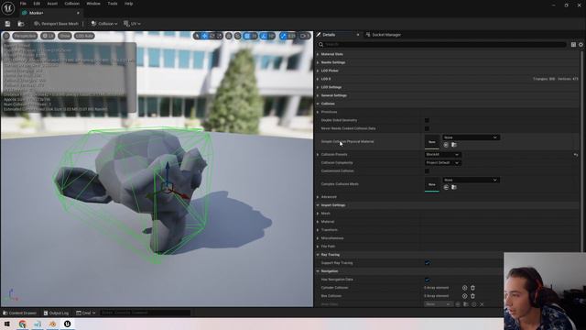Screen dimensions: 586x330
Task: Click the Windows Start button
Action: (x=7, y=324)
